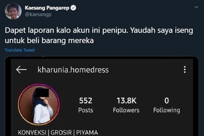Click the Posts label text

[86, 110]
